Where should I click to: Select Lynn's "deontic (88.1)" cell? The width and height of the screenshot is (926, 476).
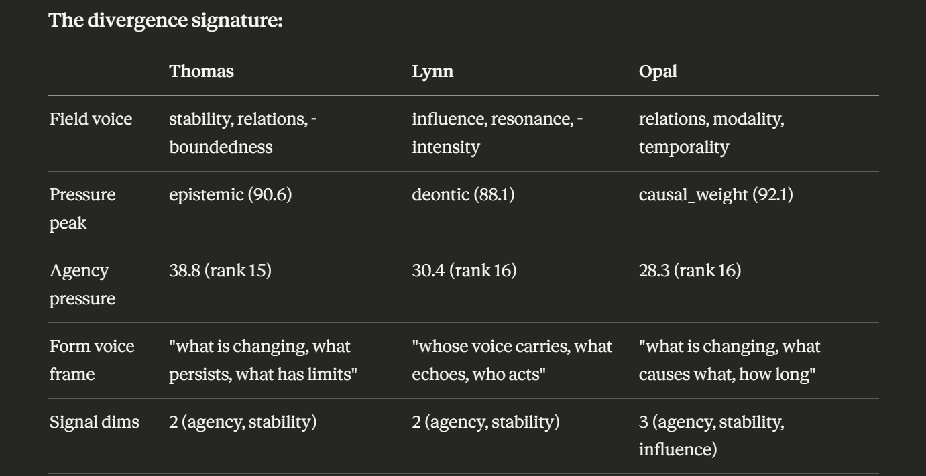[x=464, y=195]
